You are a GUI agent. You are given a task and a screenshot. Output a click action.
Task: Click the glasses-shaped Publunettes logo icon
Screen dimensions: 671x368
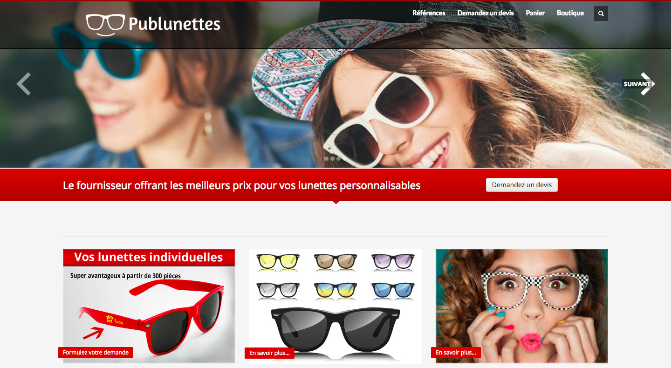pos(106,24)
